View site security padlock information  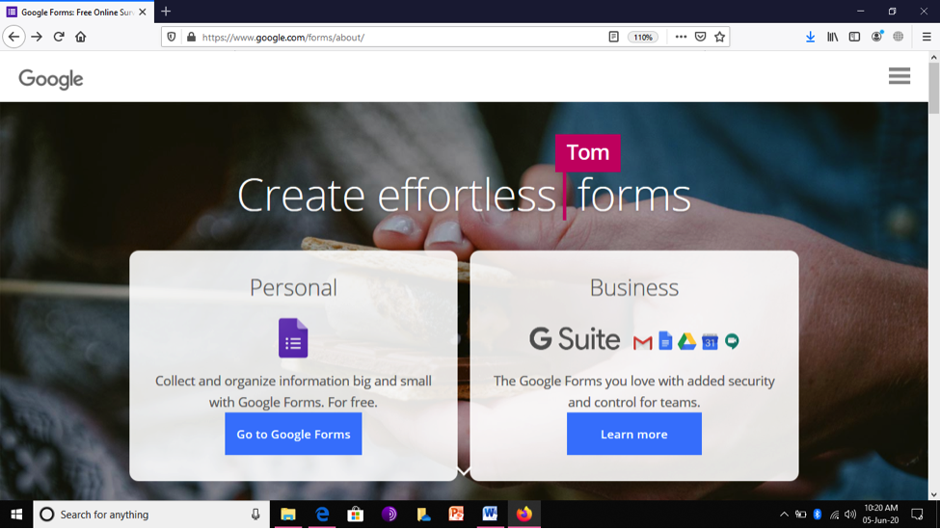tap(191, 37)
